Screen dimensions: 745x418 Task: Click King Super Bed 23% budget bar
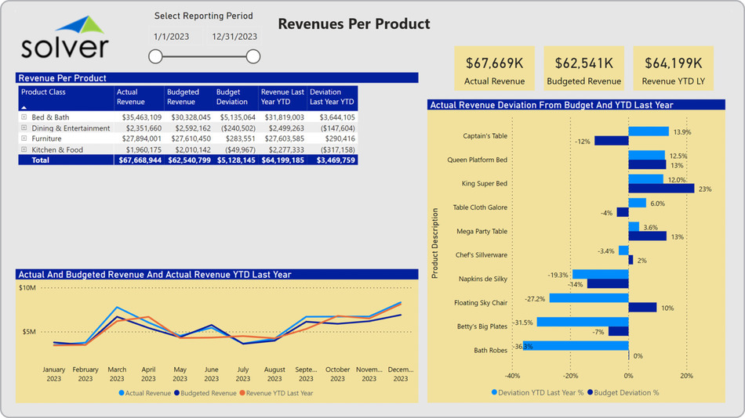coord(661,189)
